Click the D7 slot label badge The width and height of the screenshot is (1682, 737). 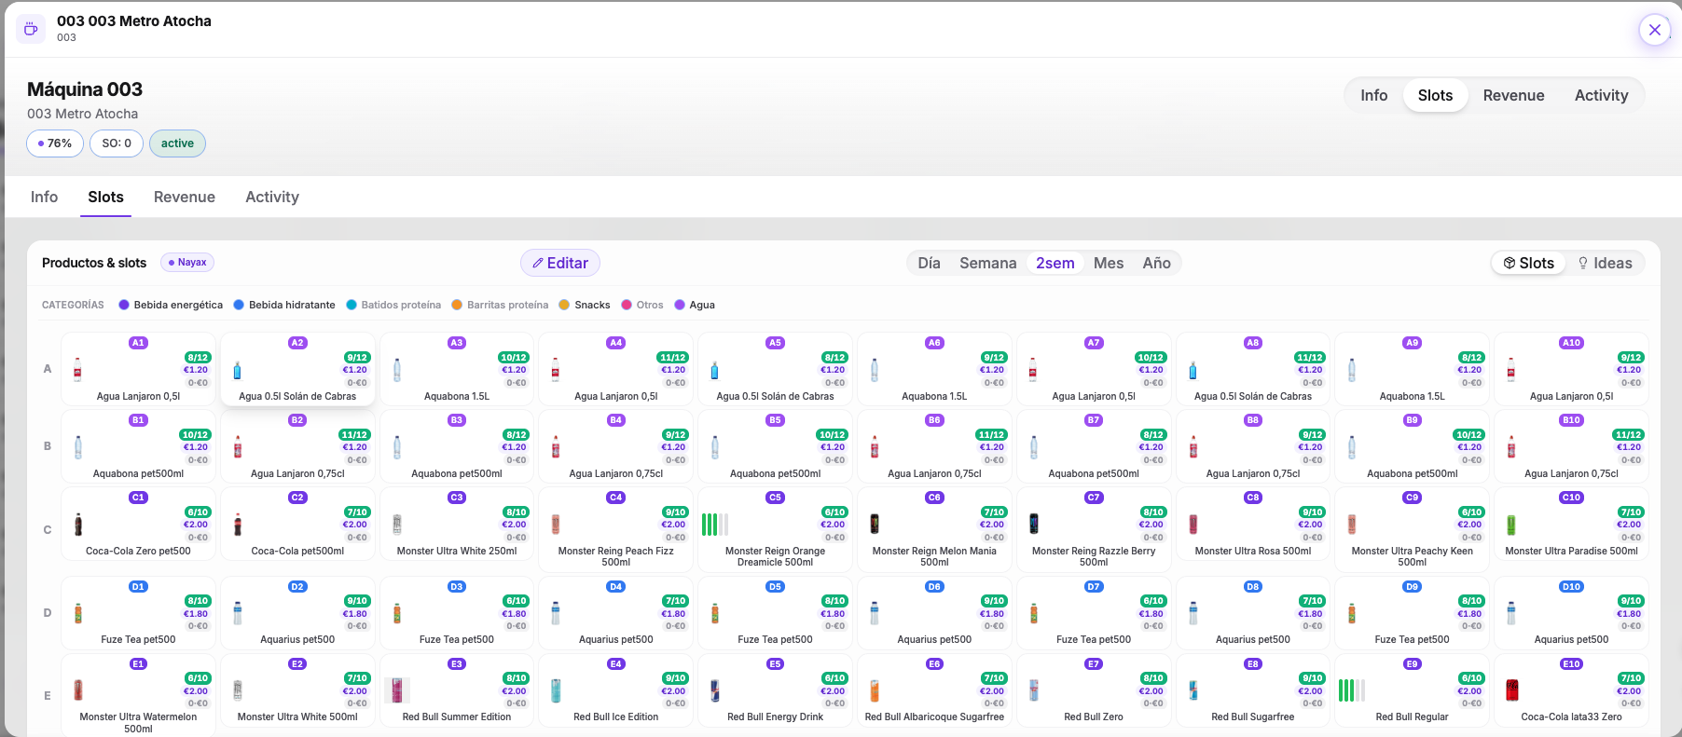(x=1094, y=587)
